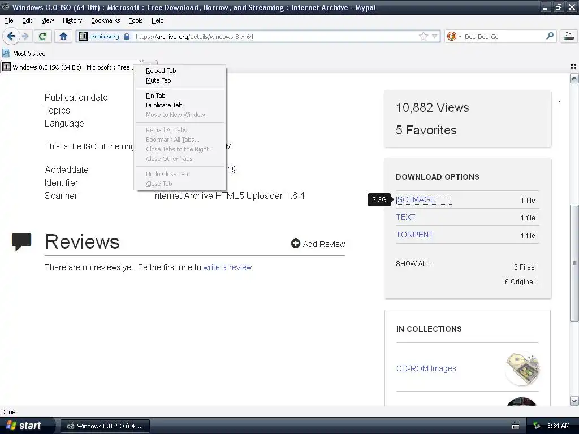Click the Most Visited bookmarks icon
Viewport: 579px width, 434px height.
click(6, 54)
